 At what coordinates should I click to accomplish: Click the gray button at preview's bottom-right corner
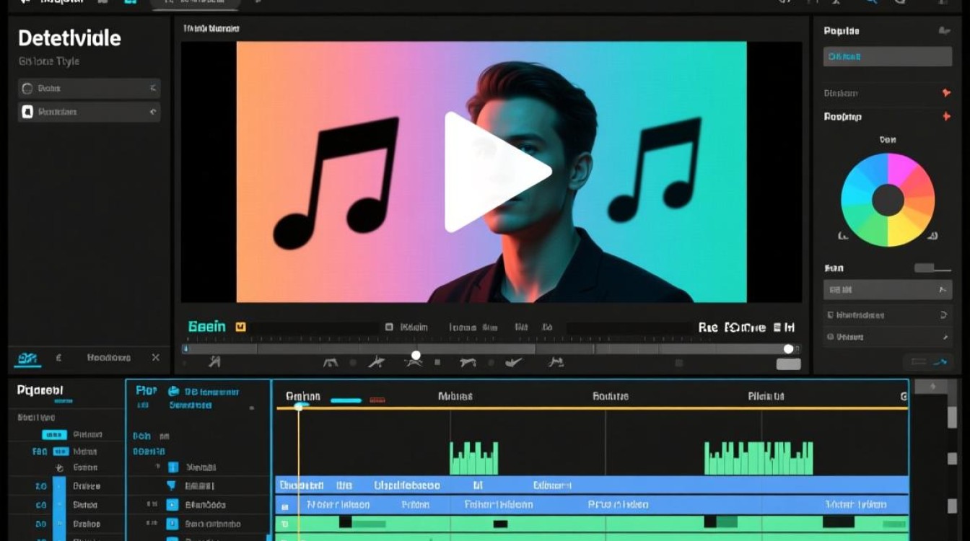(788, 364)
